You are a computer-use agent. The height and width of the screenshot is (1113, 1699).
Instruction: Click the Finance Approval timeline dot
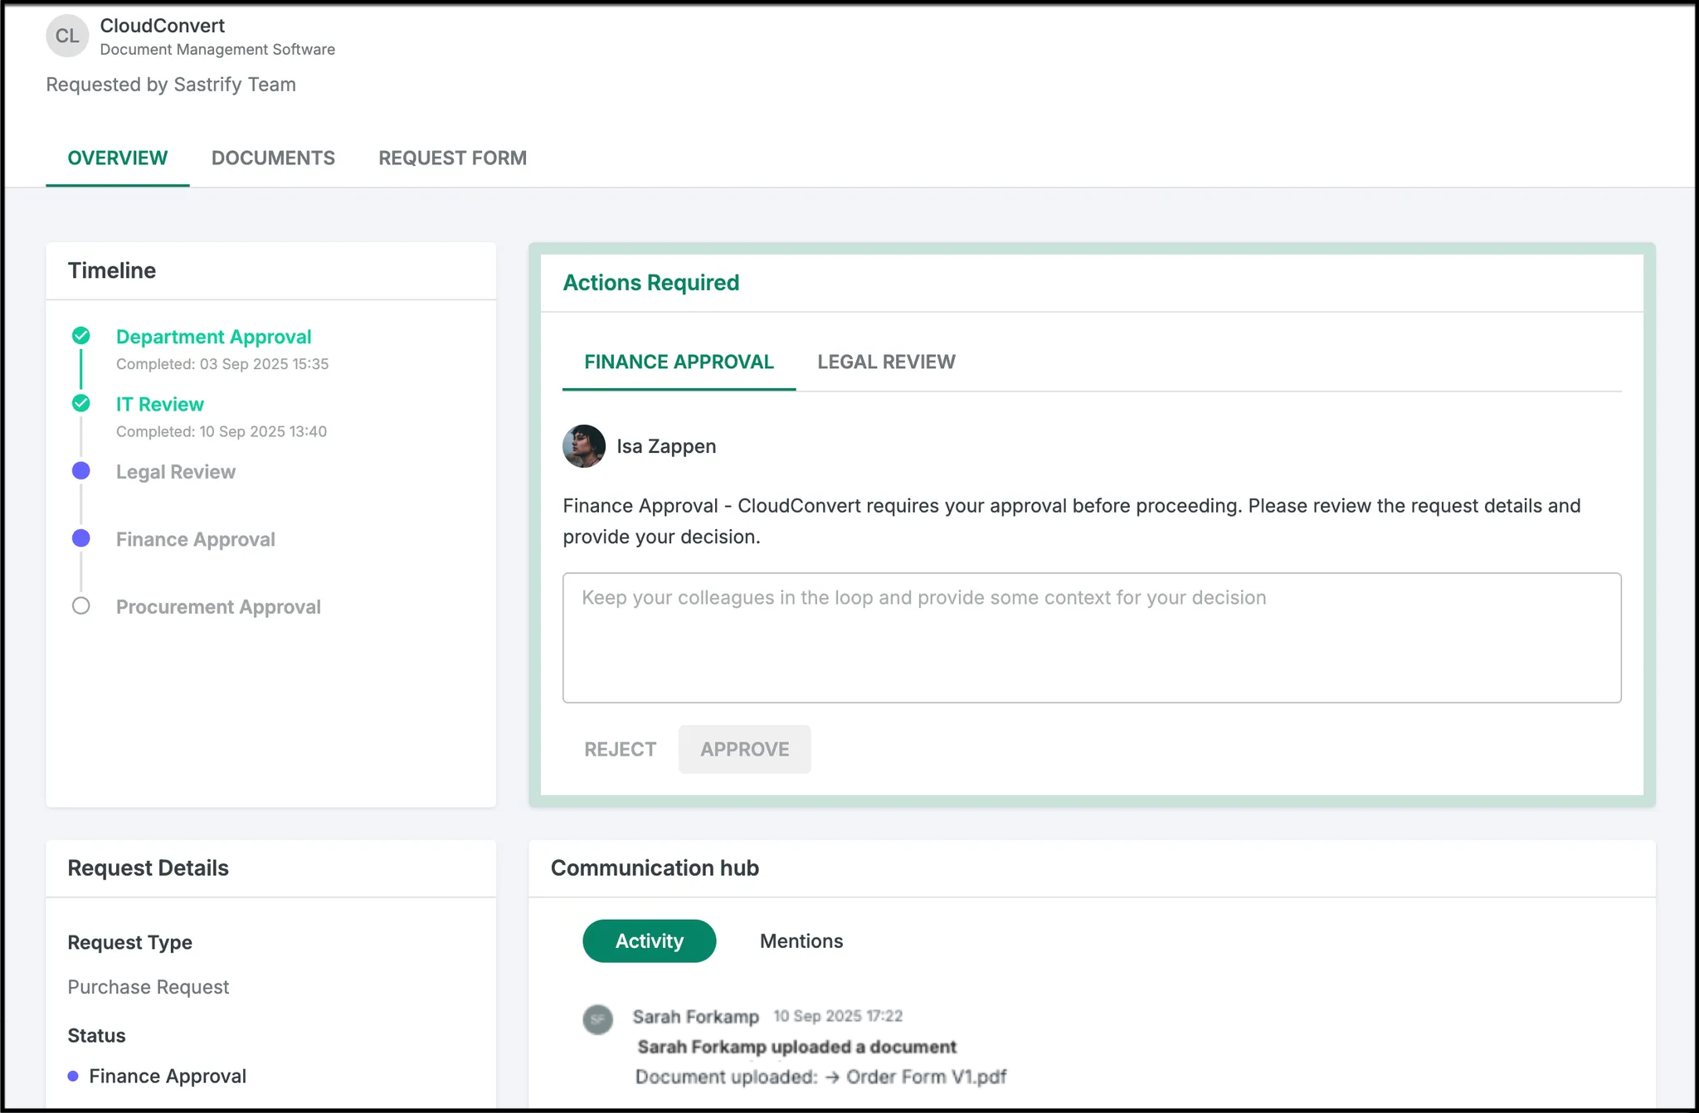80,538
